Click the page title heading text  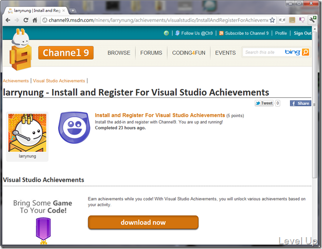pos(136,93)
